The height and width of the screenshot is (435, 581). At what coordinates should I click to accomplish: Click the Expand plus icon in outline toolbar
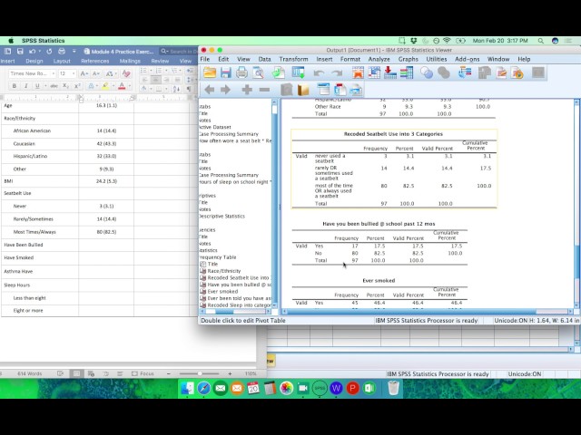(x=247, y=90)
